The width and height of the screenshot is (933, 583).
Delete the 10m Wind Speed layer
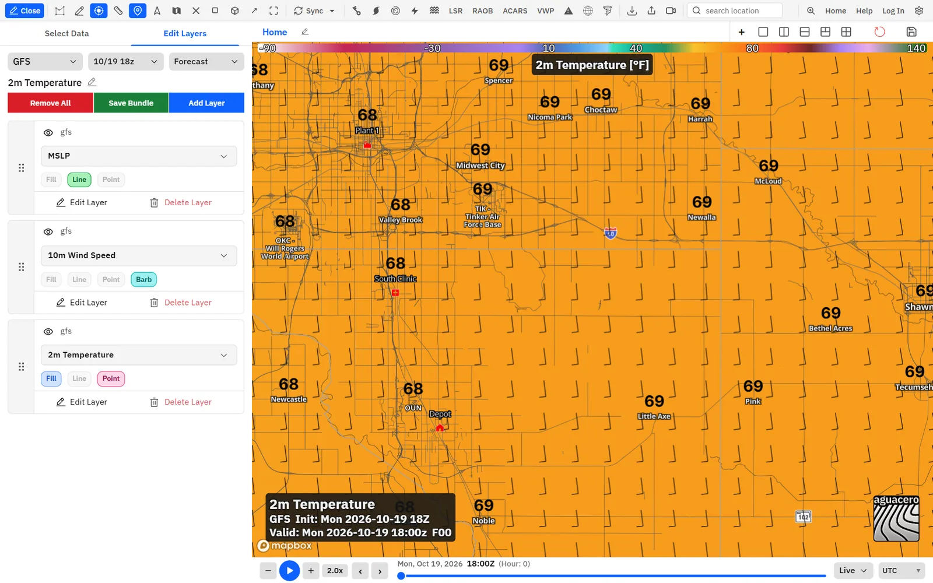point(181,303)
